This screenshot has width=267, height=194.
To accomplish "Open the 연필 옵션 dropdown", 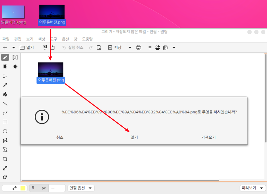I will coord(81,188).
